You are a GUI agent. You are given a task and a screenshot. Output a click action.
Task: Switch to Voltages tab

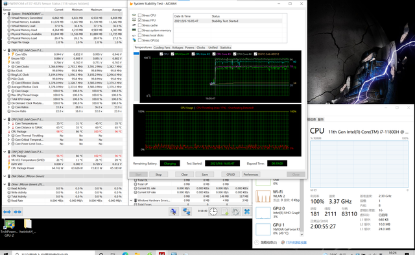(177, 47)
